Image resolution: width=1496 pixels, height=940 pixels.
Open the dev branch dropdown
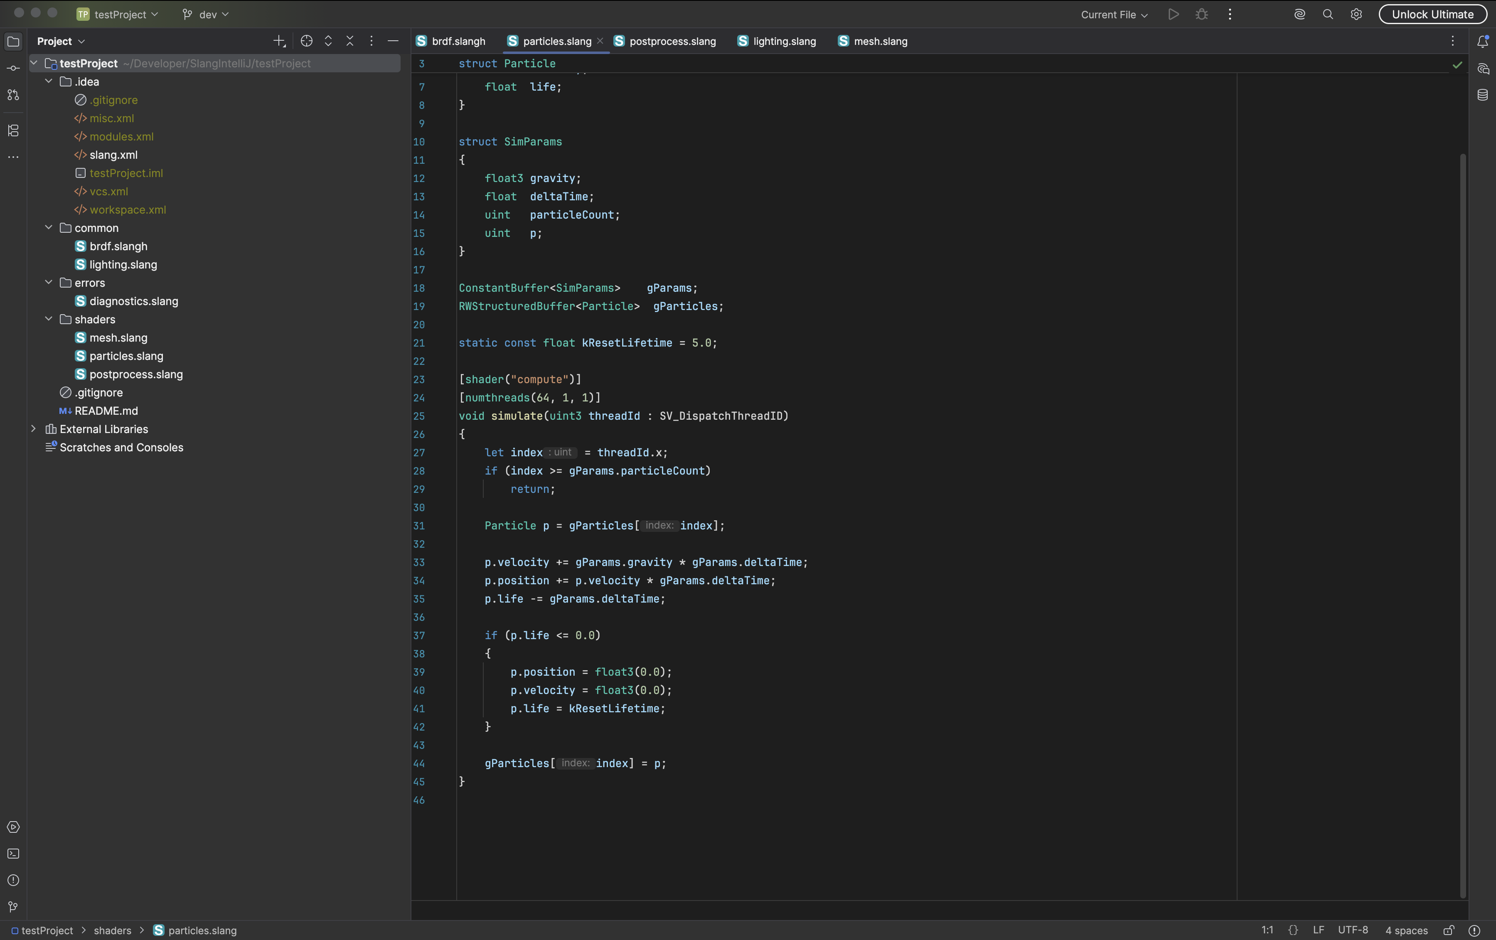tap(206, 14)
